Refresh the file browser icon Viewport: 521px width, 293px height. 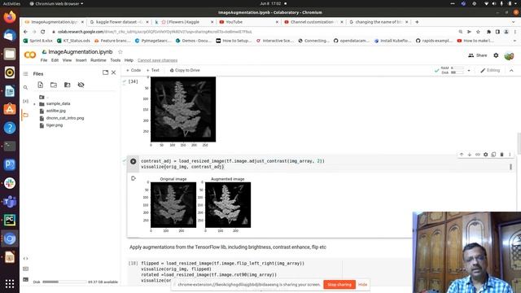point(54,85)
